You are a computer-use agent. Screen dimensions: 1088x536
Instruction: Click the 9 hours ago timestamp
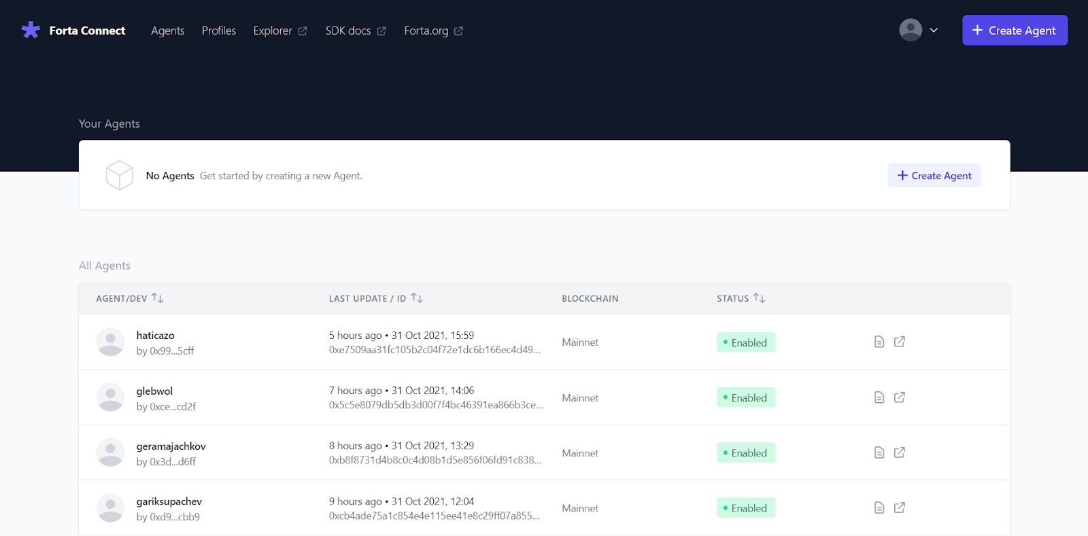[401, 501]
